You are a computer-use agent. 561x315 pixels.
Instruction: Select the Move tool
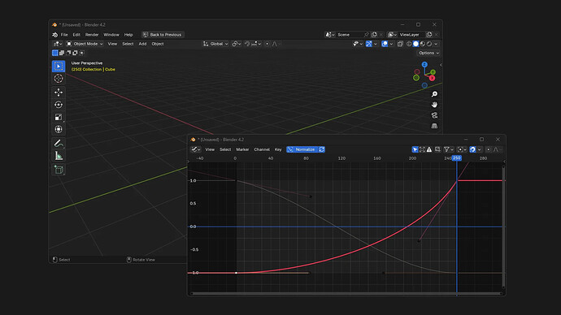click(59, 92)
